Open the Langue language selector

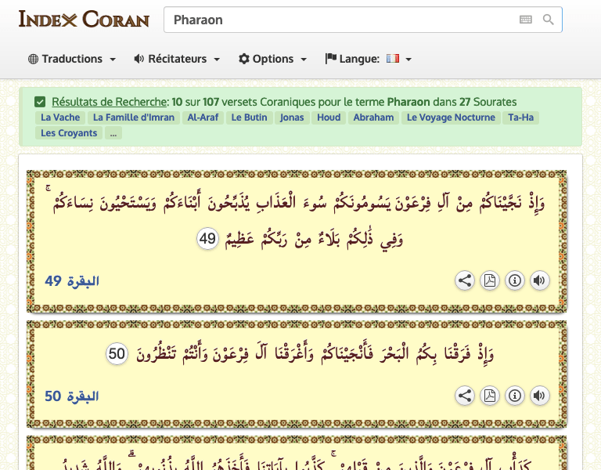coord(368,59)
